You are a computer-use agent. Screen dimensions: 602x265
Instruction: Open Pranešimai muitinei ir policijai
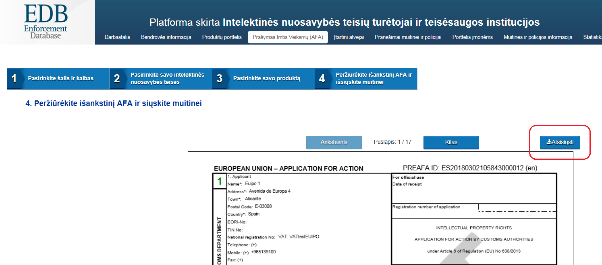[x=408, y=37]
